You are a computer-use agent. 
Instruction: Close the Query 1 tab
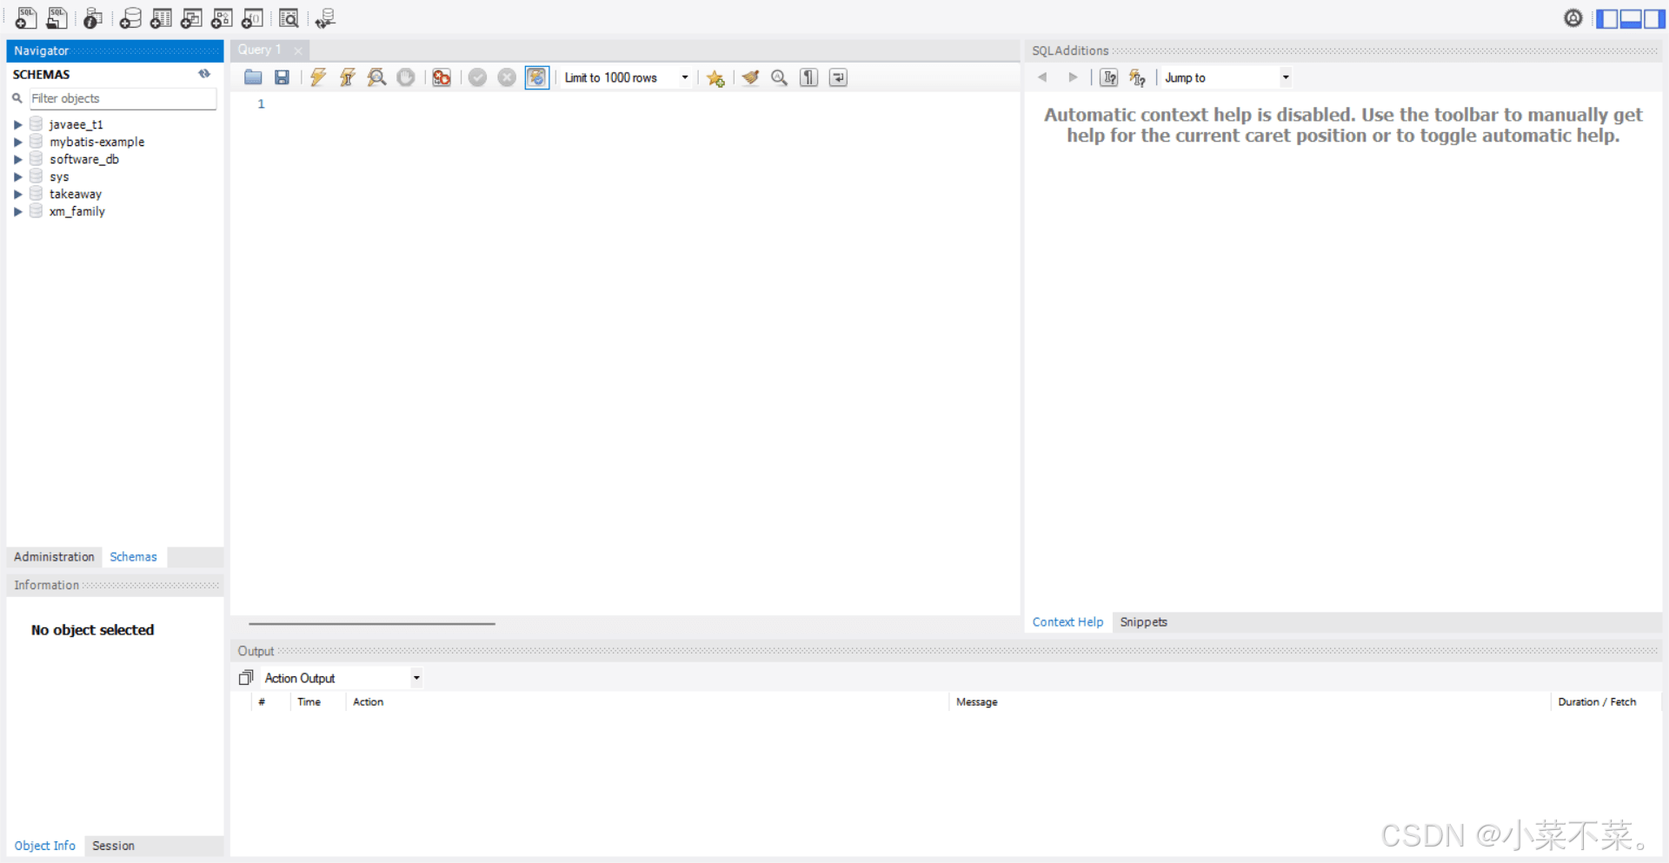298,50
